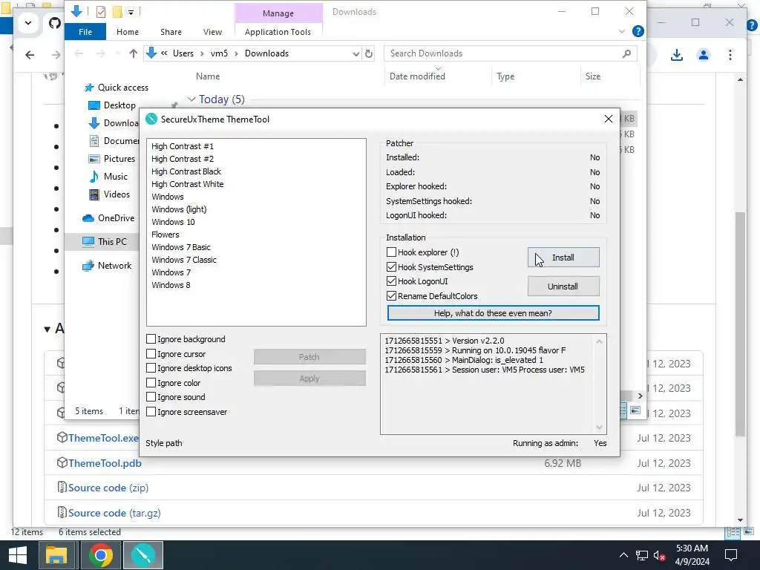Select High Contrast Black theme
This screenshot has width=760, height=570.
tap(186, 171)
